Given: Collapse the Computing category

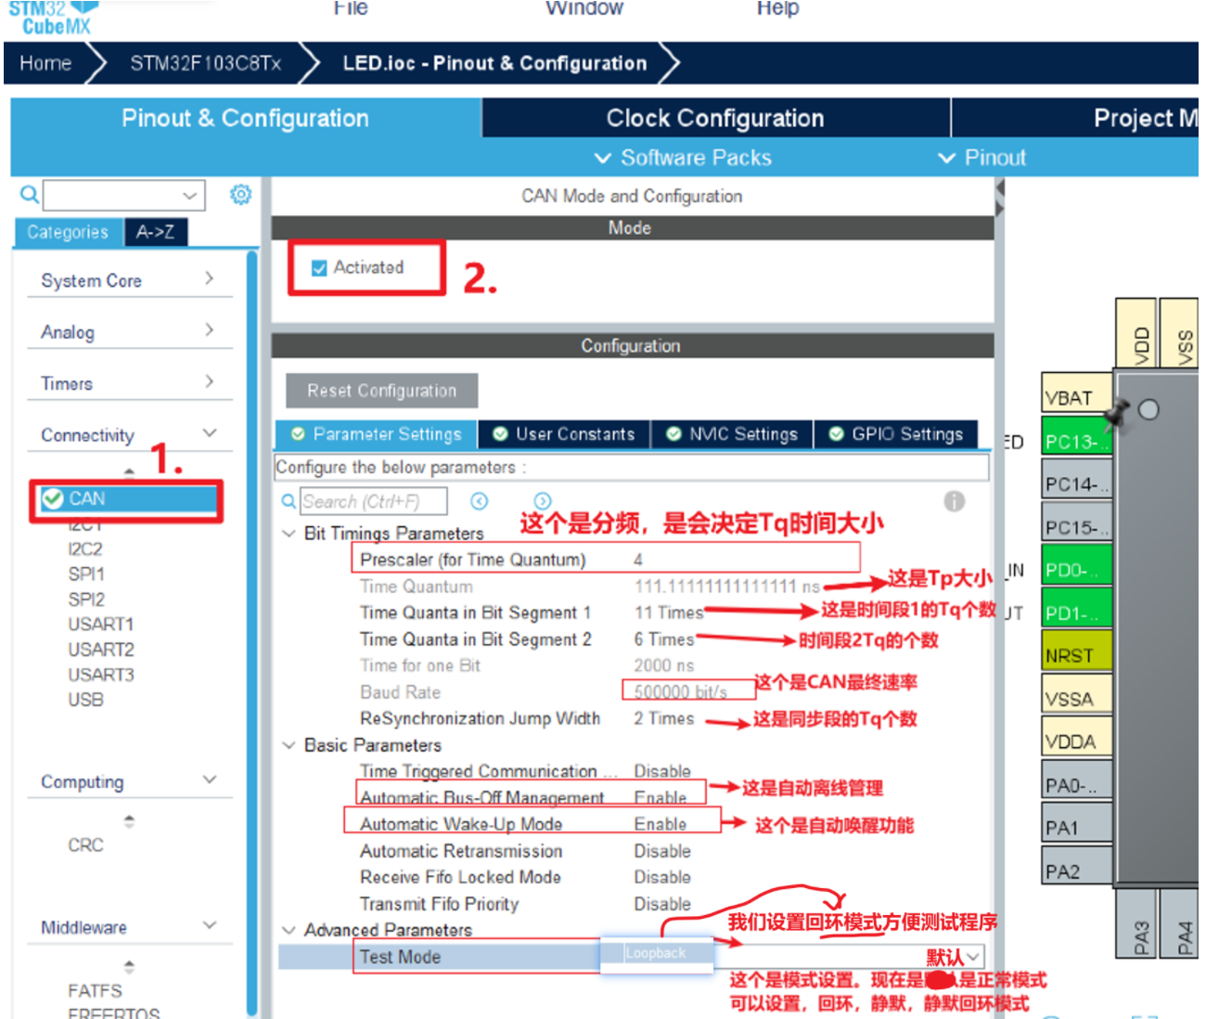Looking at the screenshot, I should [210, 780].
